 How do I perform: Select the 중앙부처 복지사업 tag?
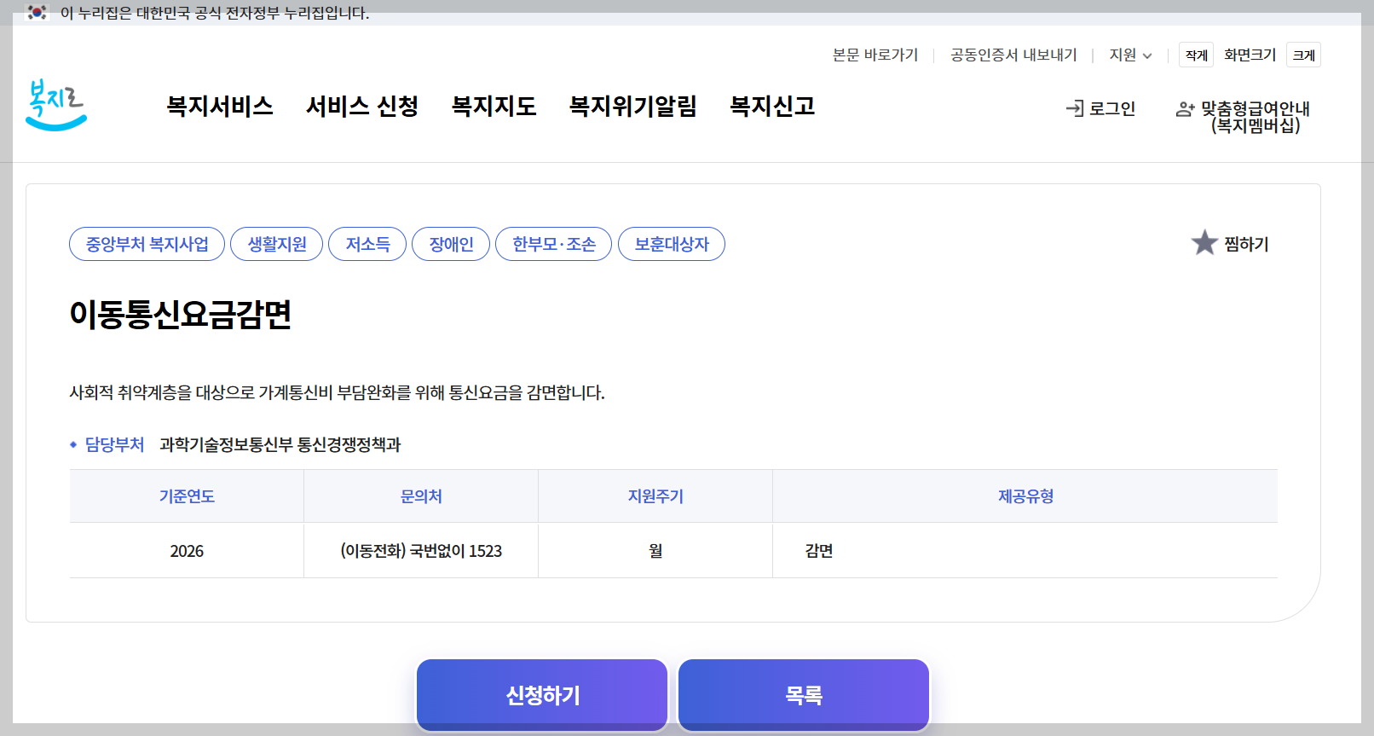click(147, 244)
